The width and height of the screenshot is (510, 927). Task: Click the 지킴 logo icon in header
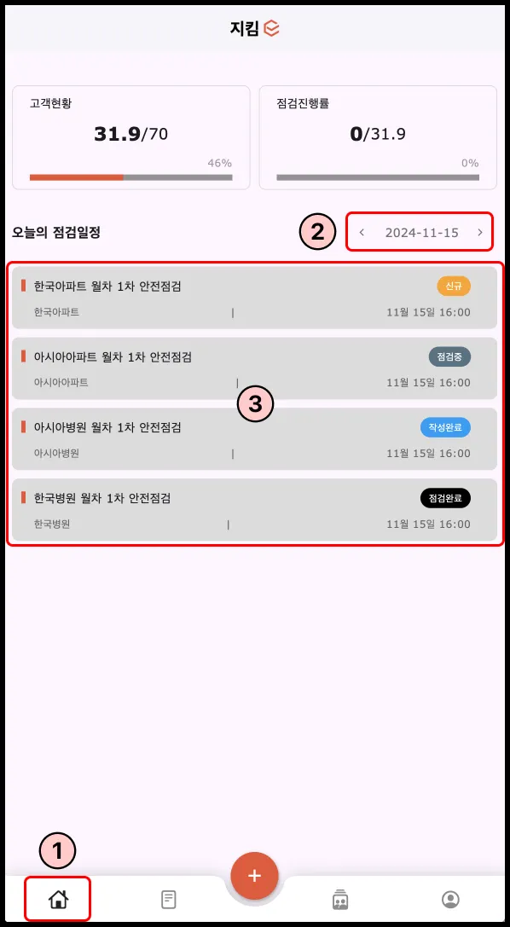(x=272, y=28)
